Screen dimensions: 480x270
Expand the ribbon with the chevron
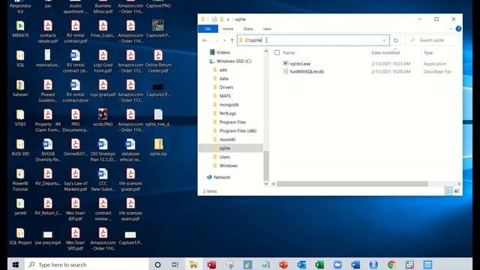click(x=451, y=28)
